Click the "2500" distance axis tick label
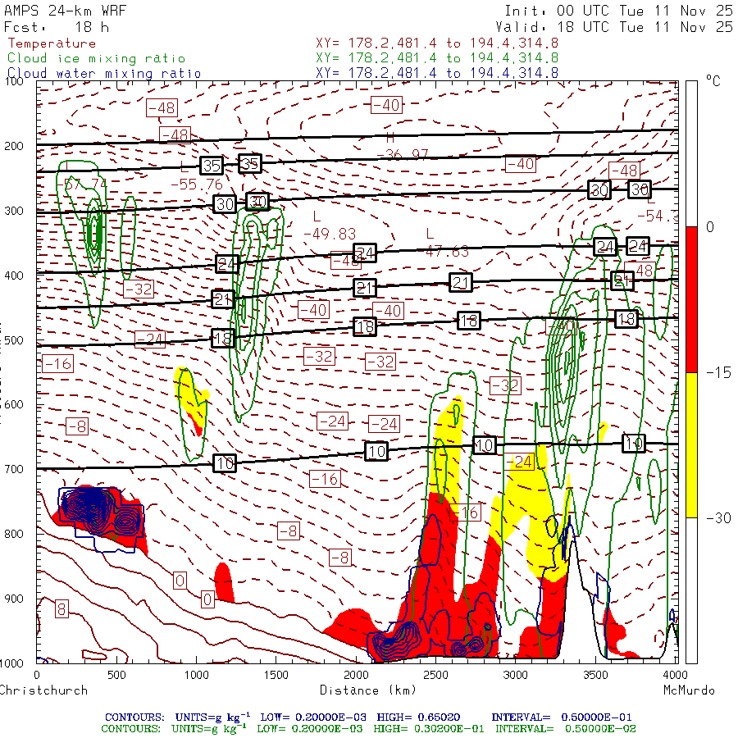This screenshot has height=738, width=738. coord(436,675)
